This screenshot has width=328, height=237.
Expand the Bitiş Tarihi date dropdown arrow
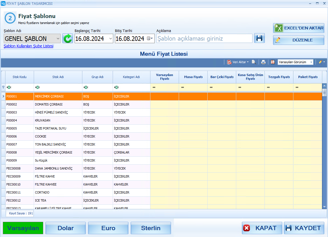(152, 39)
